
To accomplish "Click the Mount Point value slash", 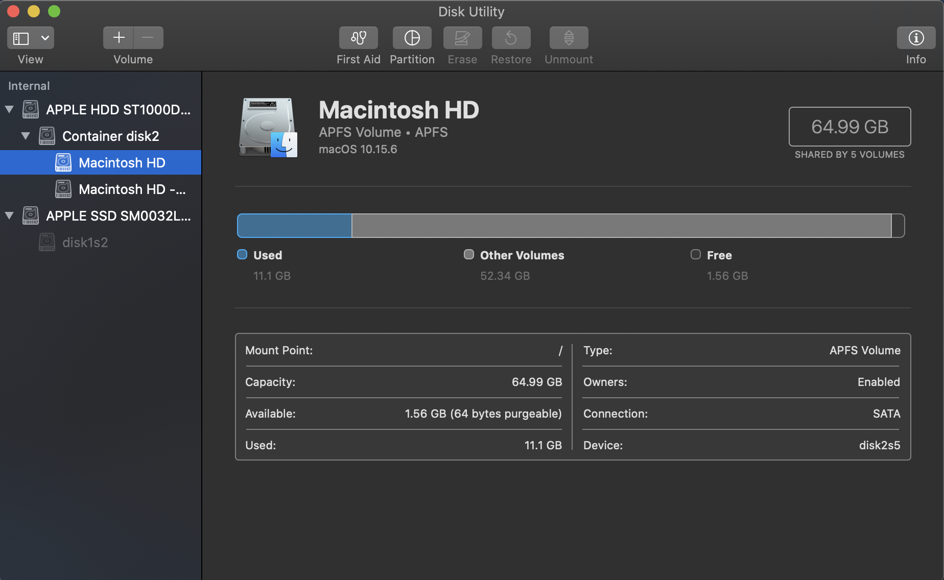I will 560,351.
